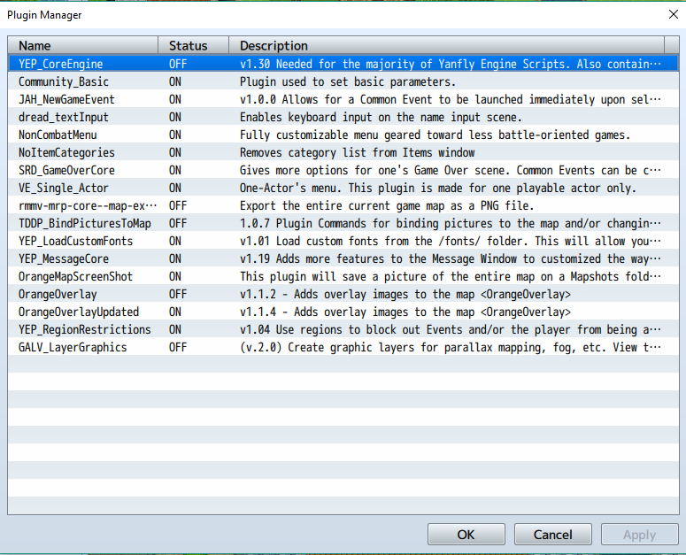Screen dimensions: 686x555
Task: Click ON status of JAH_NewGameEvent
Action: tap(175, 99)
